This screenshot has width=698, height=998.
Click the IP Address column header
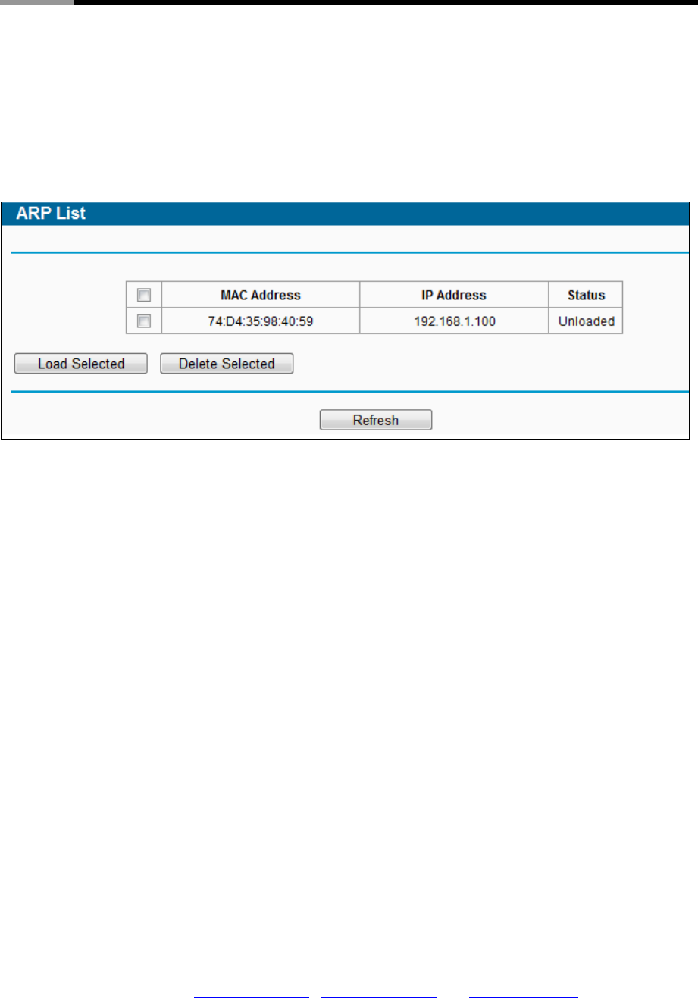point(454,296)
